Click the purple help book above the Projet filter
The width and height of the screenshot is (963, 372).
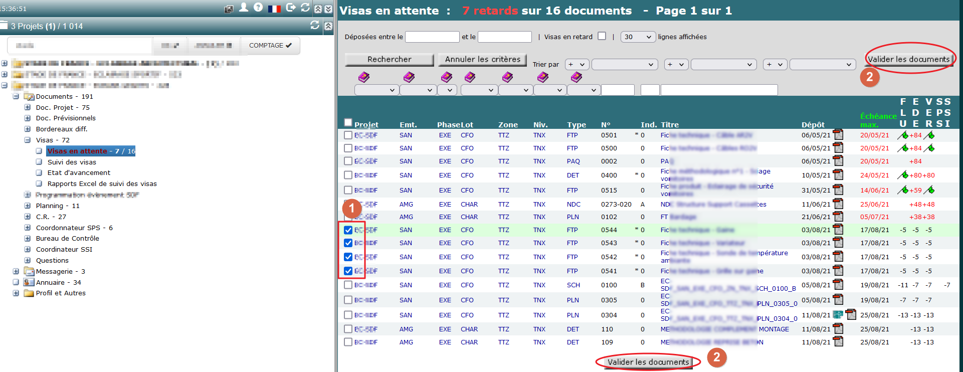[x=364, y=77]
